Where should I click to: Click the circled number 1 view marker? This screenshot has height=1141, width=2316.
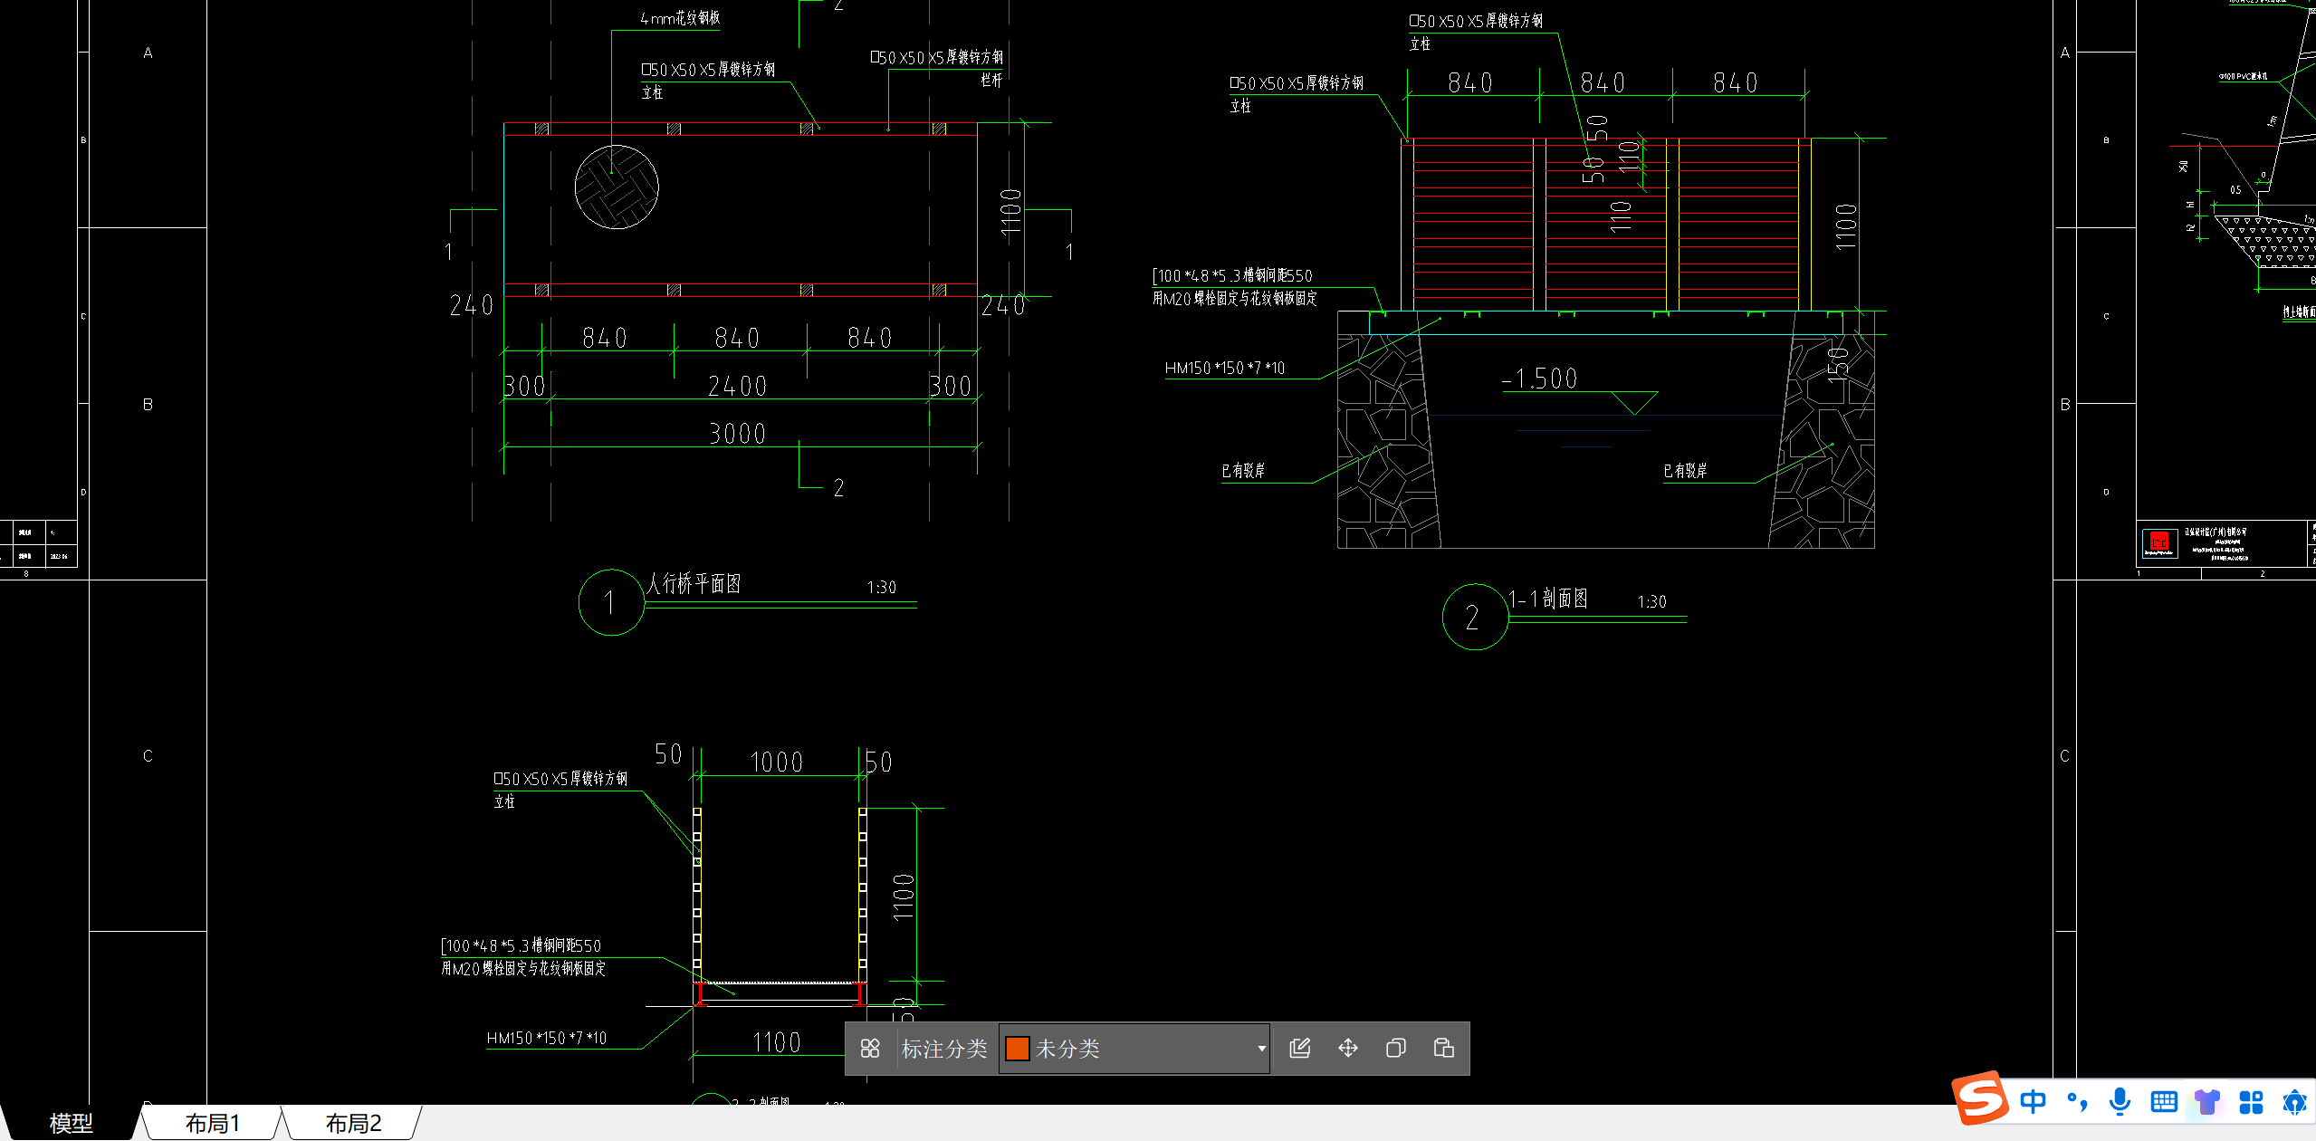pyautogui.click(x=611, y=602)
